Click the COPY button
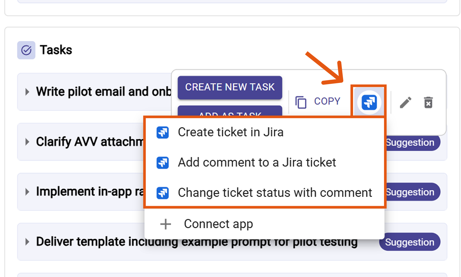The width and height of the screenshot is (461, 277). tap(318, 102)
